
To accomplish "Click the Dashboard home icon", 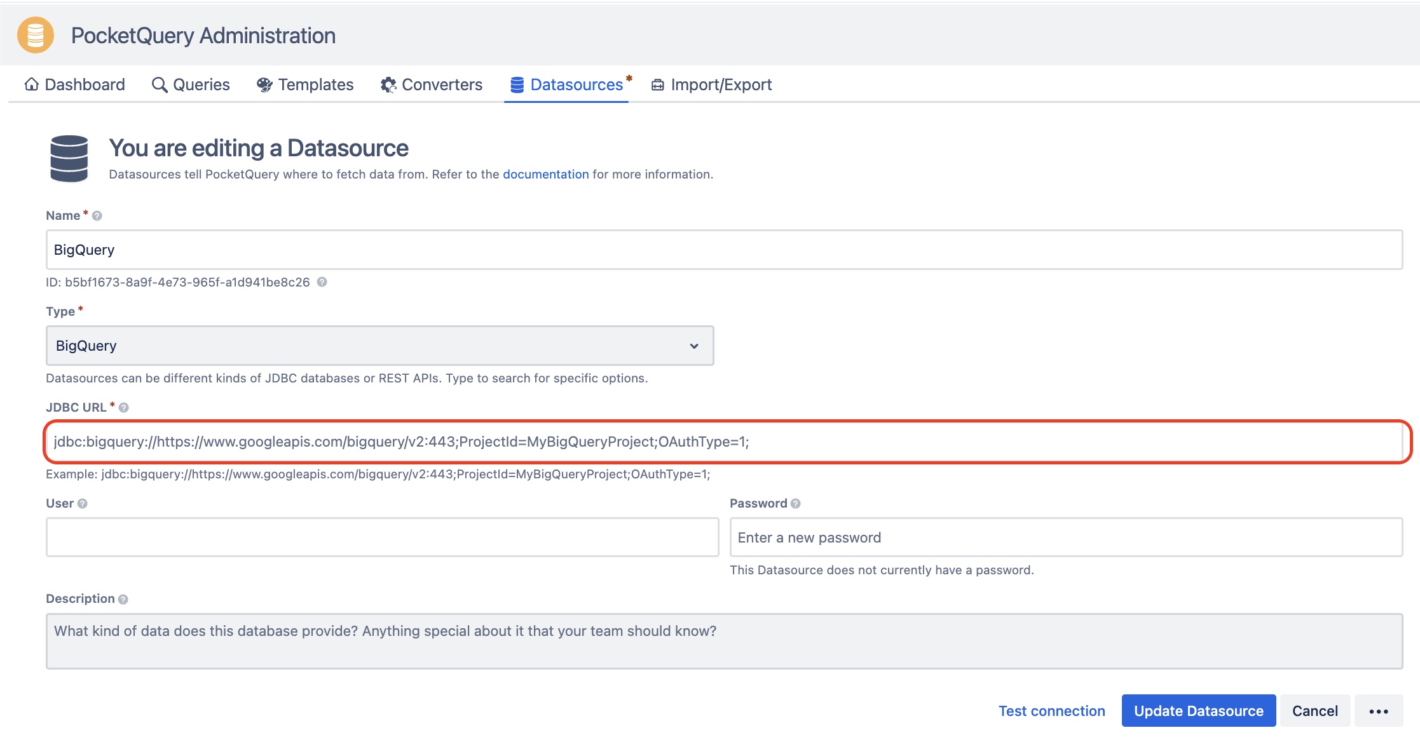I will point(31,84).
